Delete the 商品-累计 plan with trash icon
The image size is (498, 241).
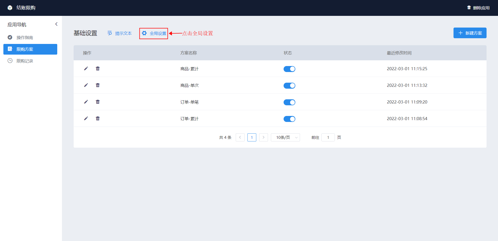[x=98, y=69]
